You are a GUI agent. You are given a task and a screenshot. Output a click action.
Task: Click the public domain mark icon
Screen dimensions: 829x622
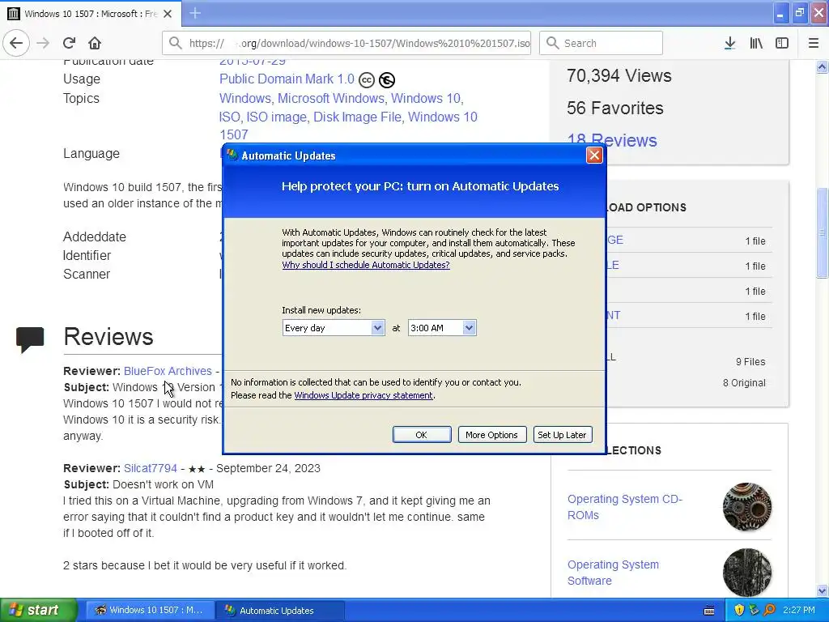click(x=387, y=80)
